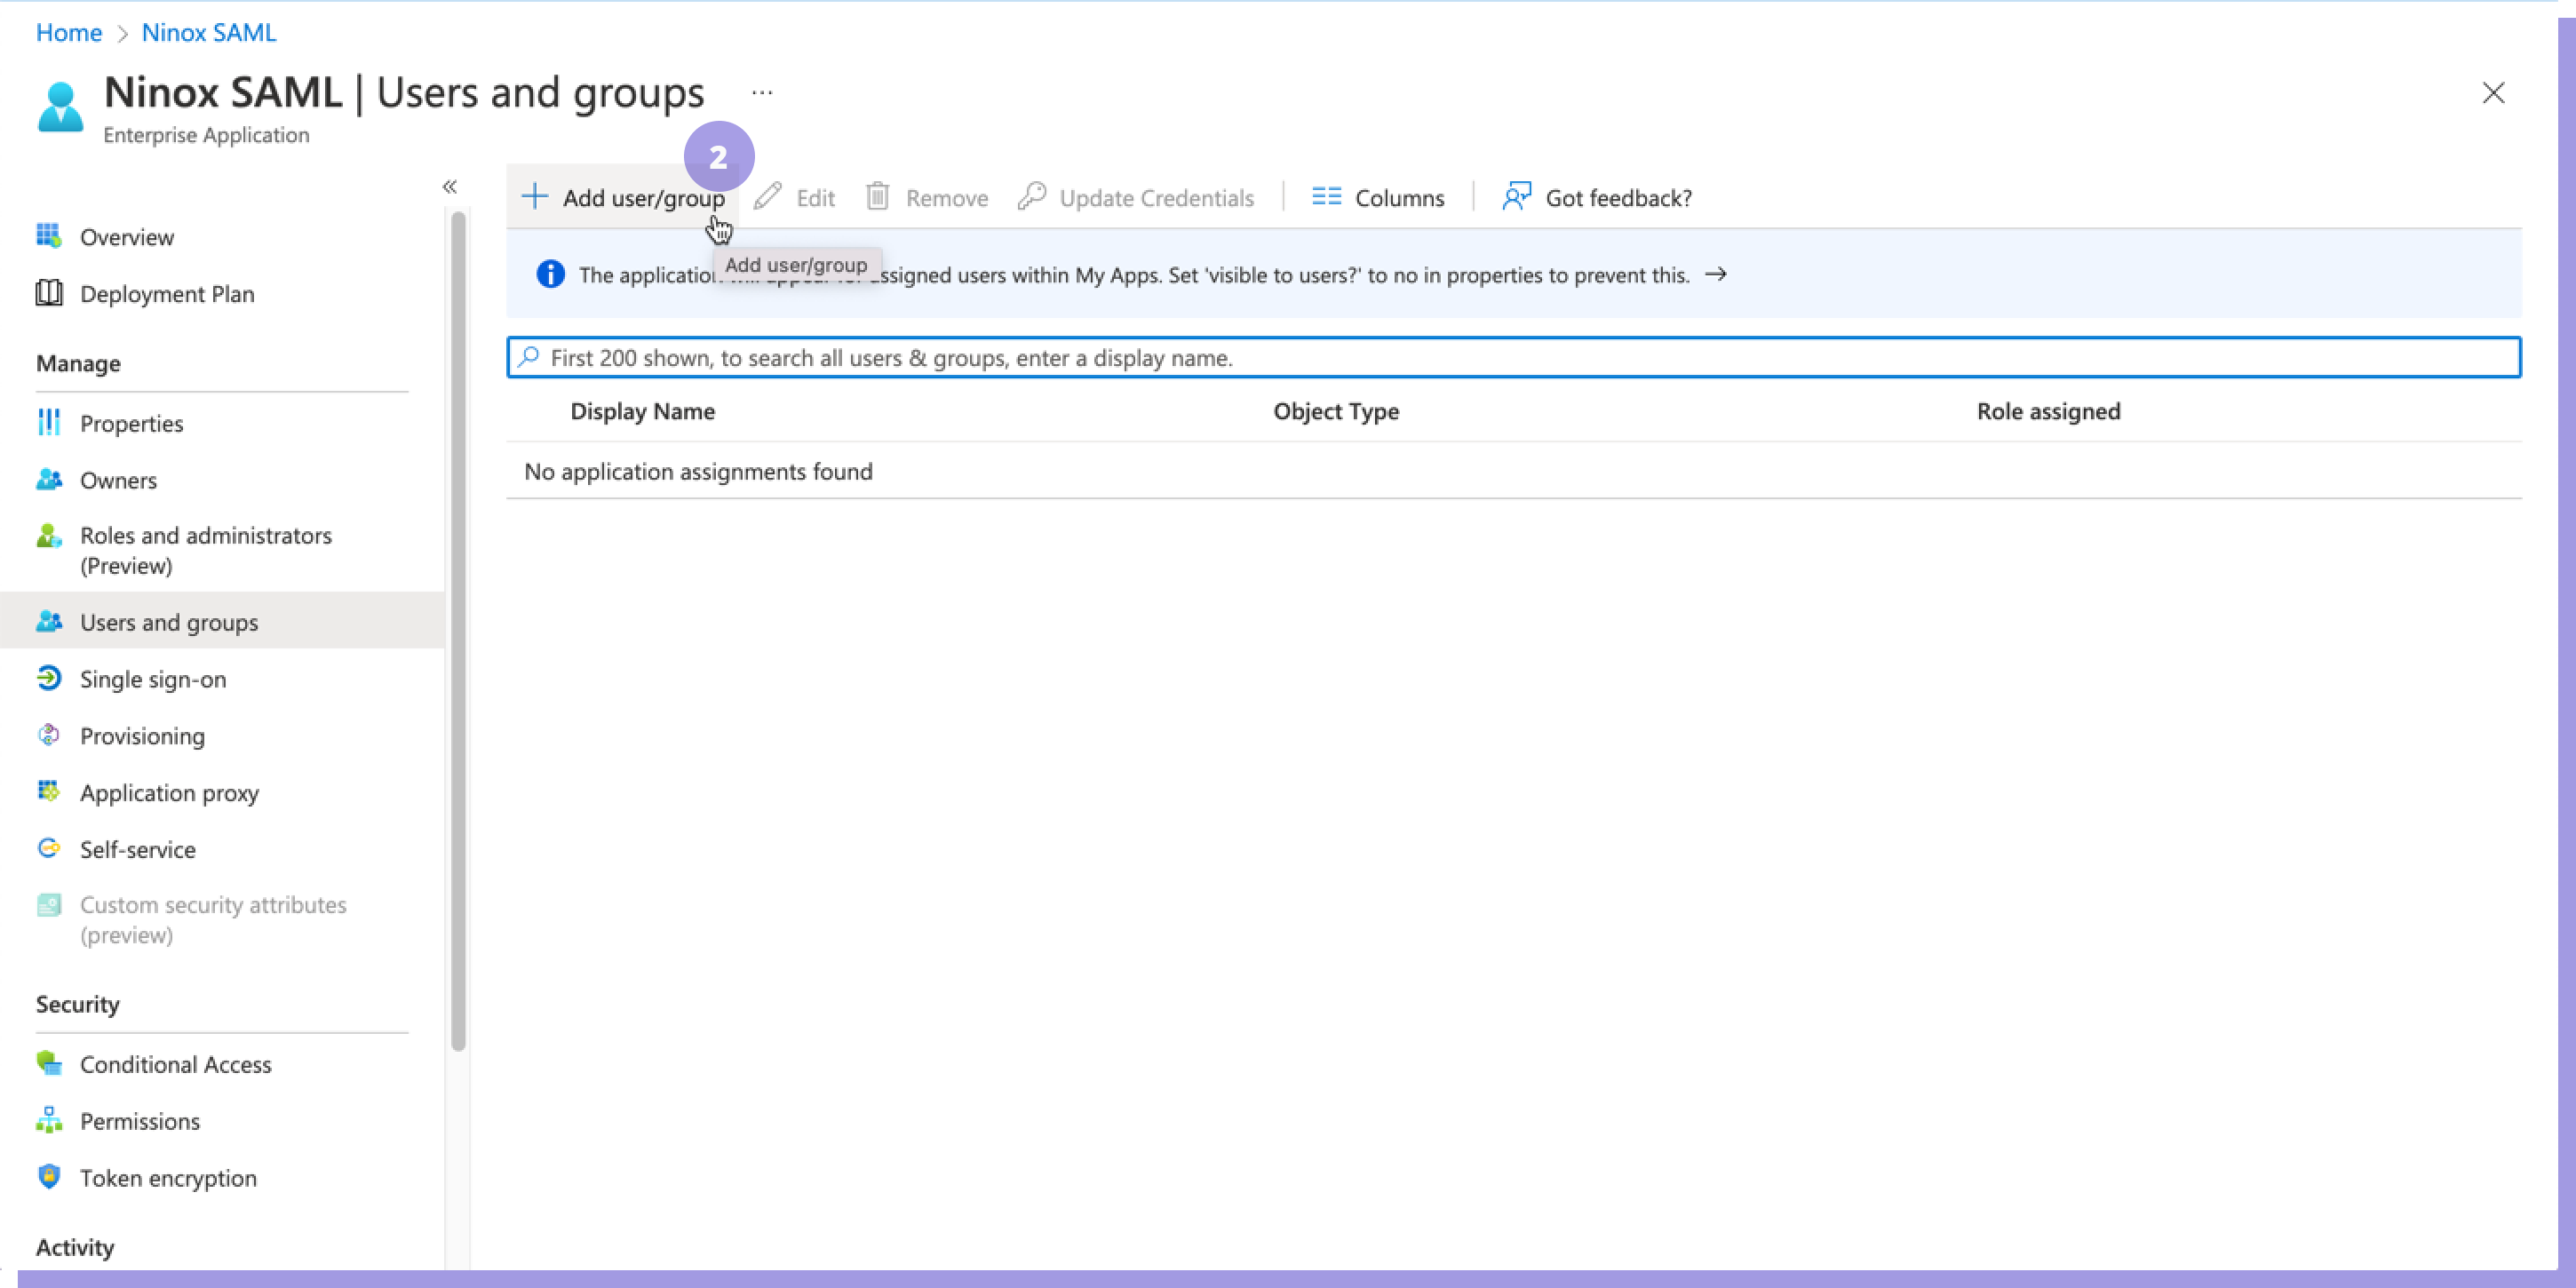The image size is (2576, 1288).
Task: Open Deployment Plan in sidebar
Action: pyautogui.click(x=167, y=294)
